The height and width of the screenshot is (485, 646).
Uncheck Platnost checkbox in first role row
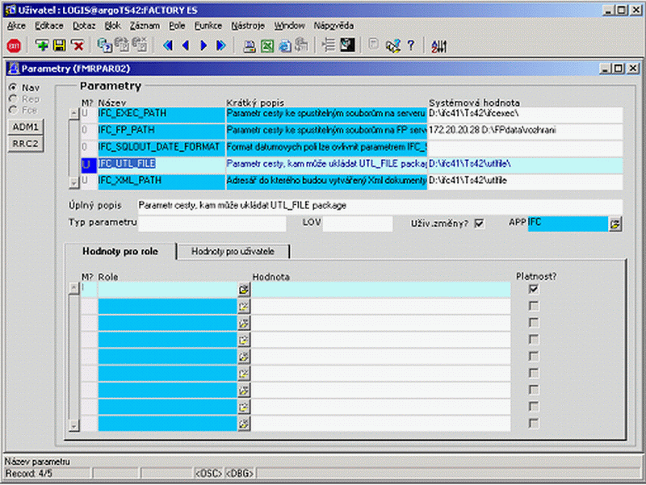(534, 289)
